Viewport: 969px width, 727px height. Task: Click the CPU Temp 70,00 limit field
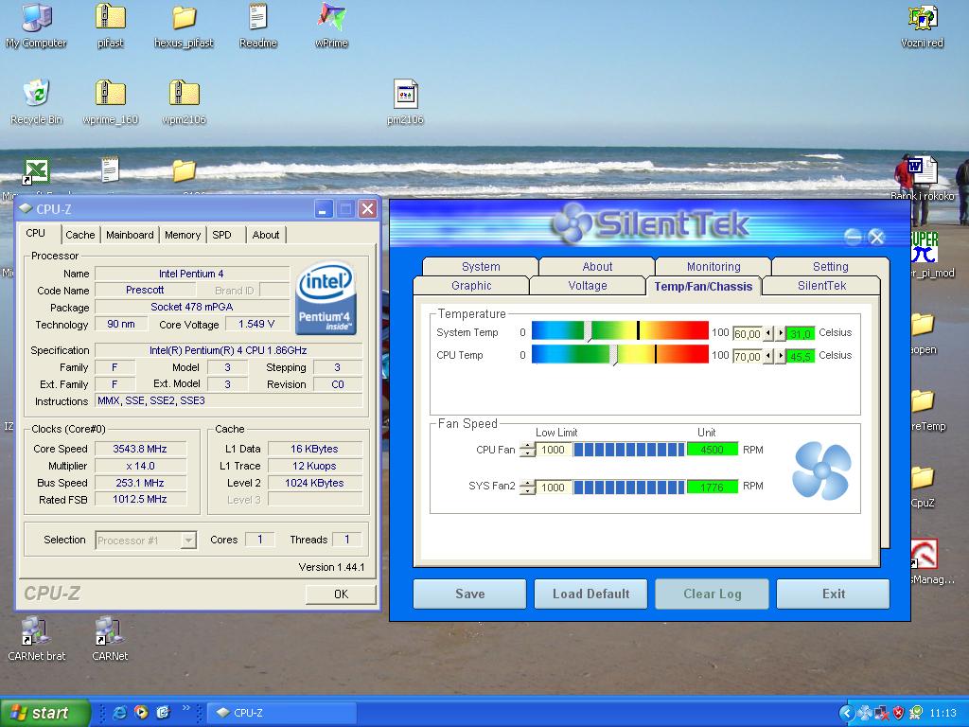tap(748, 357)
